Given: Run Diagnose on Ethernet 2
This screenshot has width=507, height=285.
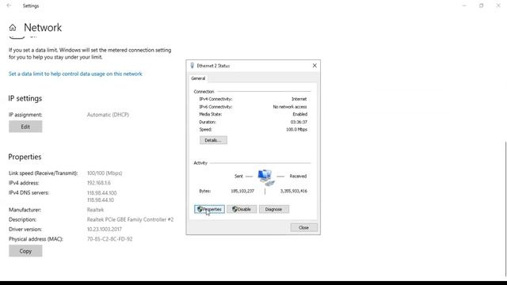Looking at the screenshot, I should [274, 209].
